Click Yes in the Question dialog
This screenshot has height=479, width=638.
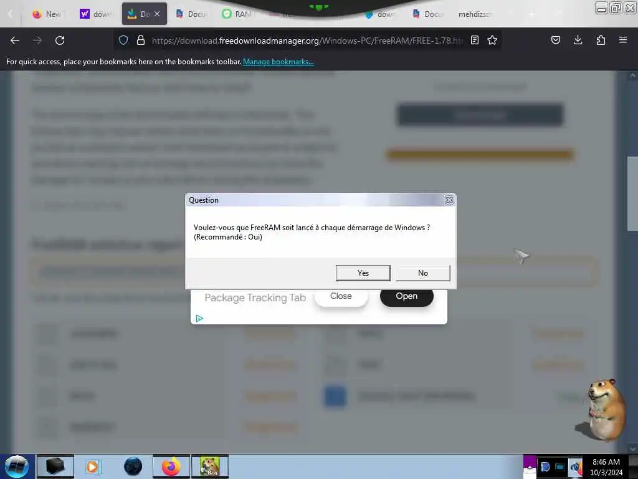point(363,273)
